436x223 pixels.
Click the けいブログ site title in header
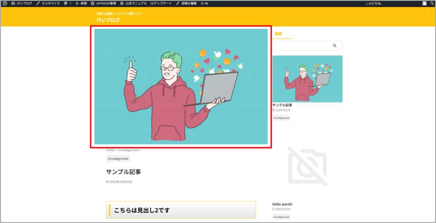click(108, 20)
